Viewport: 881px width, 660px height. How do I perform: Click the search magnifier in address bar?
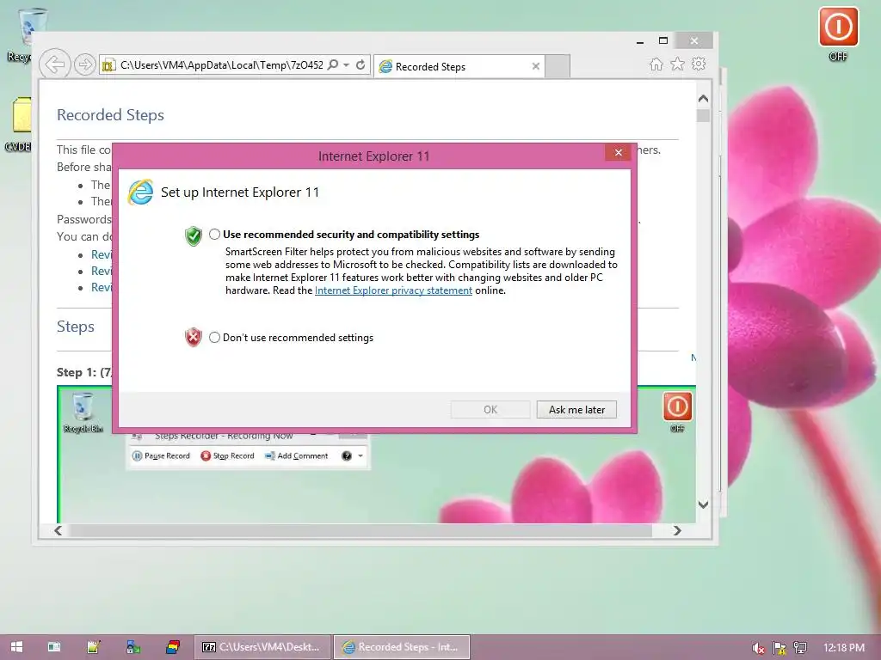pyautogui.click(x=333, y=65)
